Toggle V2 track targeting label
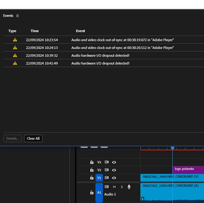Screen dimensions: 204x203 pyautogui.click(x=99, y=170)
